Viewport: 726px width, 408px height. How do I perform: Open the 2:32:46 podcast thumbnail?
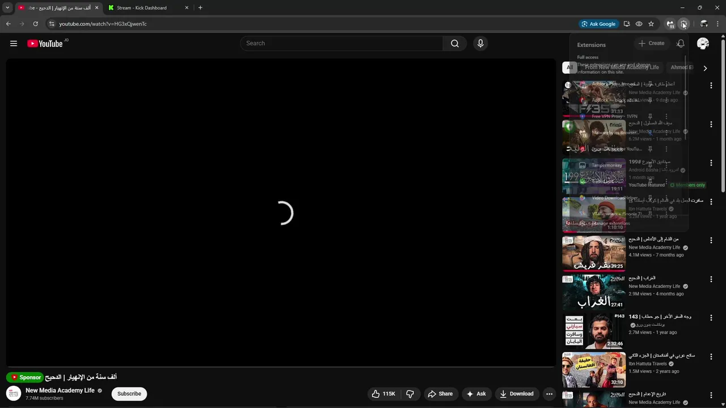(x=594, y=331)
